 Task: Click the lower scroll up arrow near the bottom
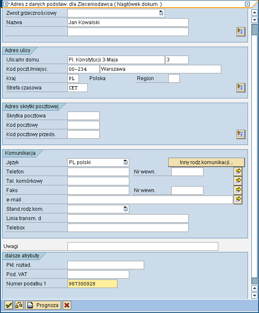(x=254, y=288)
